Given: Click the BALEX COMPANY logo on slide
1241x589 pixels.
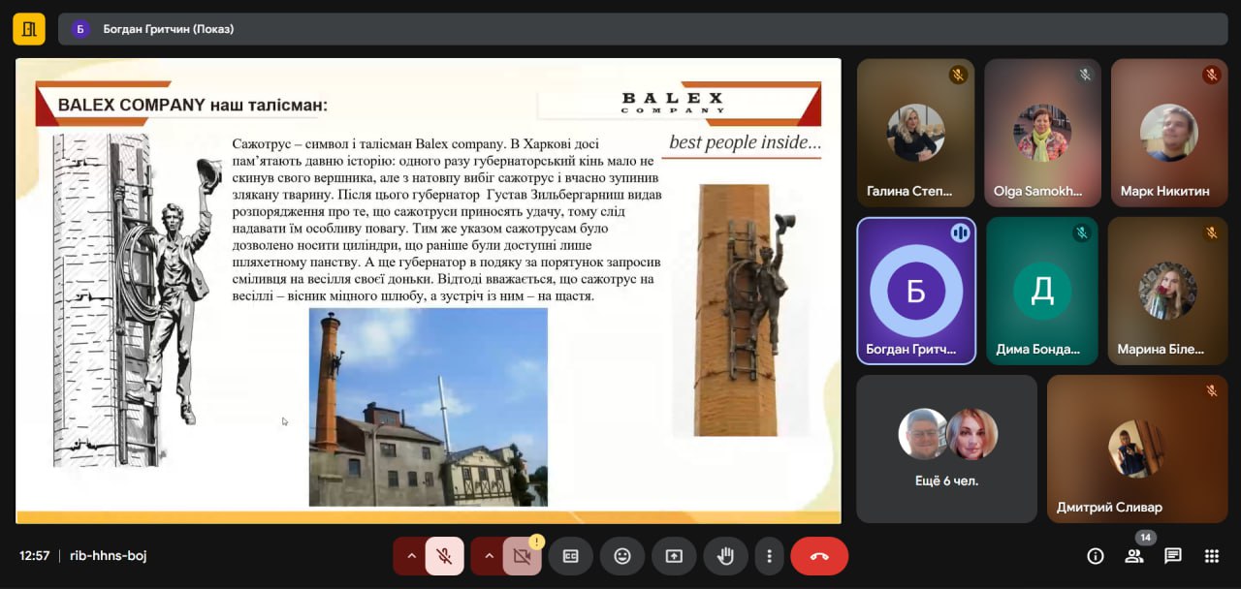Looking at the screenshot, I should (673, 102).
